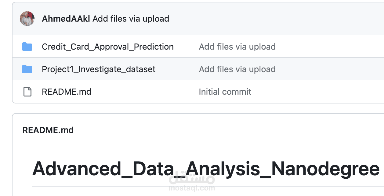Open the Initial commit link
384x196 pixels.
point(225,92)
